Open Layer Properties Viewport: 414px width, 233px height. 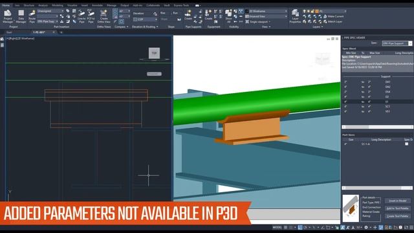(295, 16)
